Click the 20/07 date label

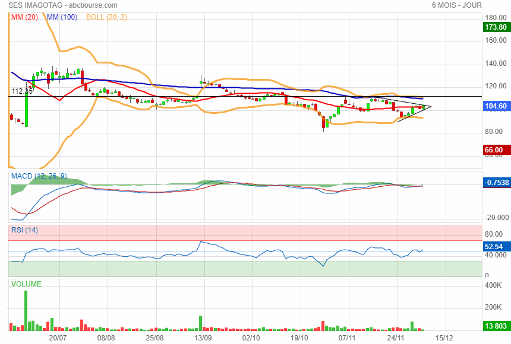[58, 338]
